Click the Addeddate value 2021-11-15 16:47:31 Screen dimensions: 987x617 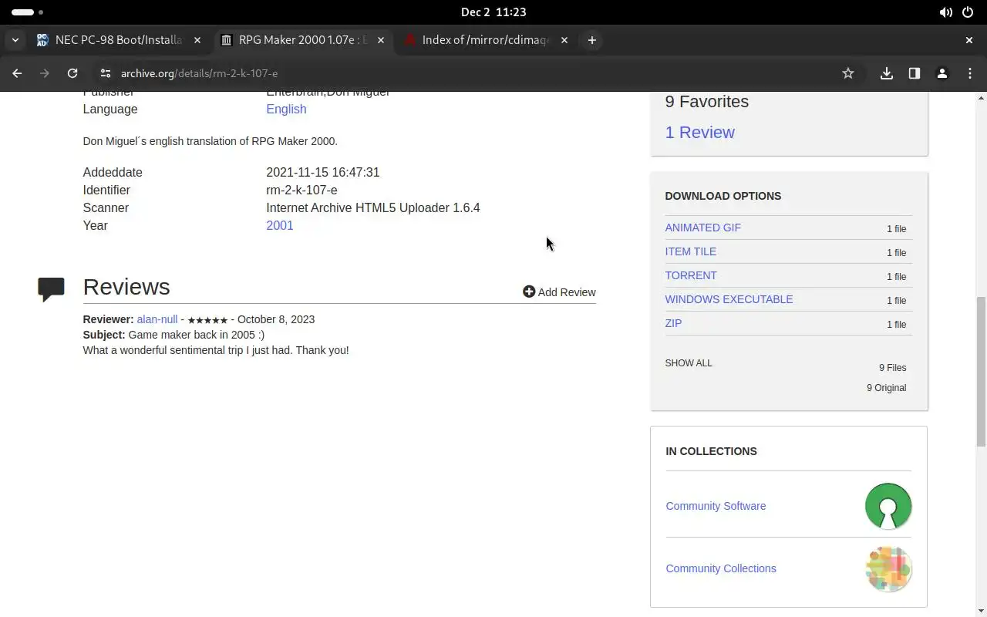coord(322,172)
